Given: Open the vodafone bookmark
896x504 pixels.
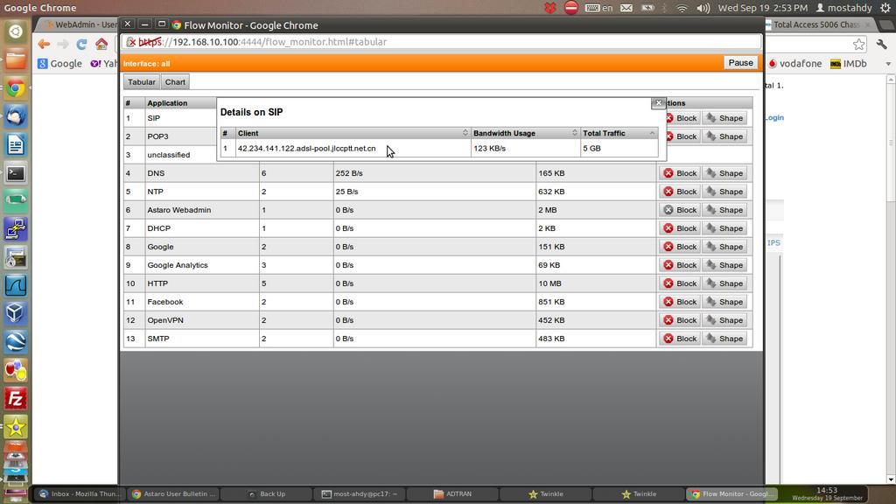Looking at the screenshot, I should pyautogui.click(x=794, y=63).
